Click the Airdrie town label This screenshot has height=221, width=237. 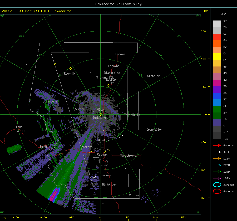pyautogui.click(x=104, y=140)
